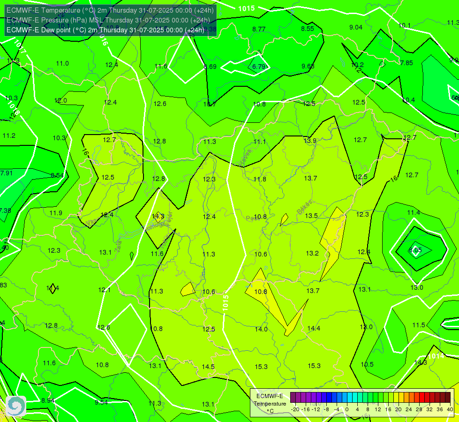Click the 0 label on legend scale
This screenshot has width=459, height=422.
(347, 409)
